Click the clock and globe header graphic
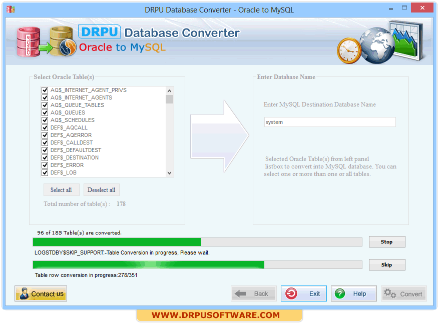Screen dimensions: 439x323 click(380, 42)
